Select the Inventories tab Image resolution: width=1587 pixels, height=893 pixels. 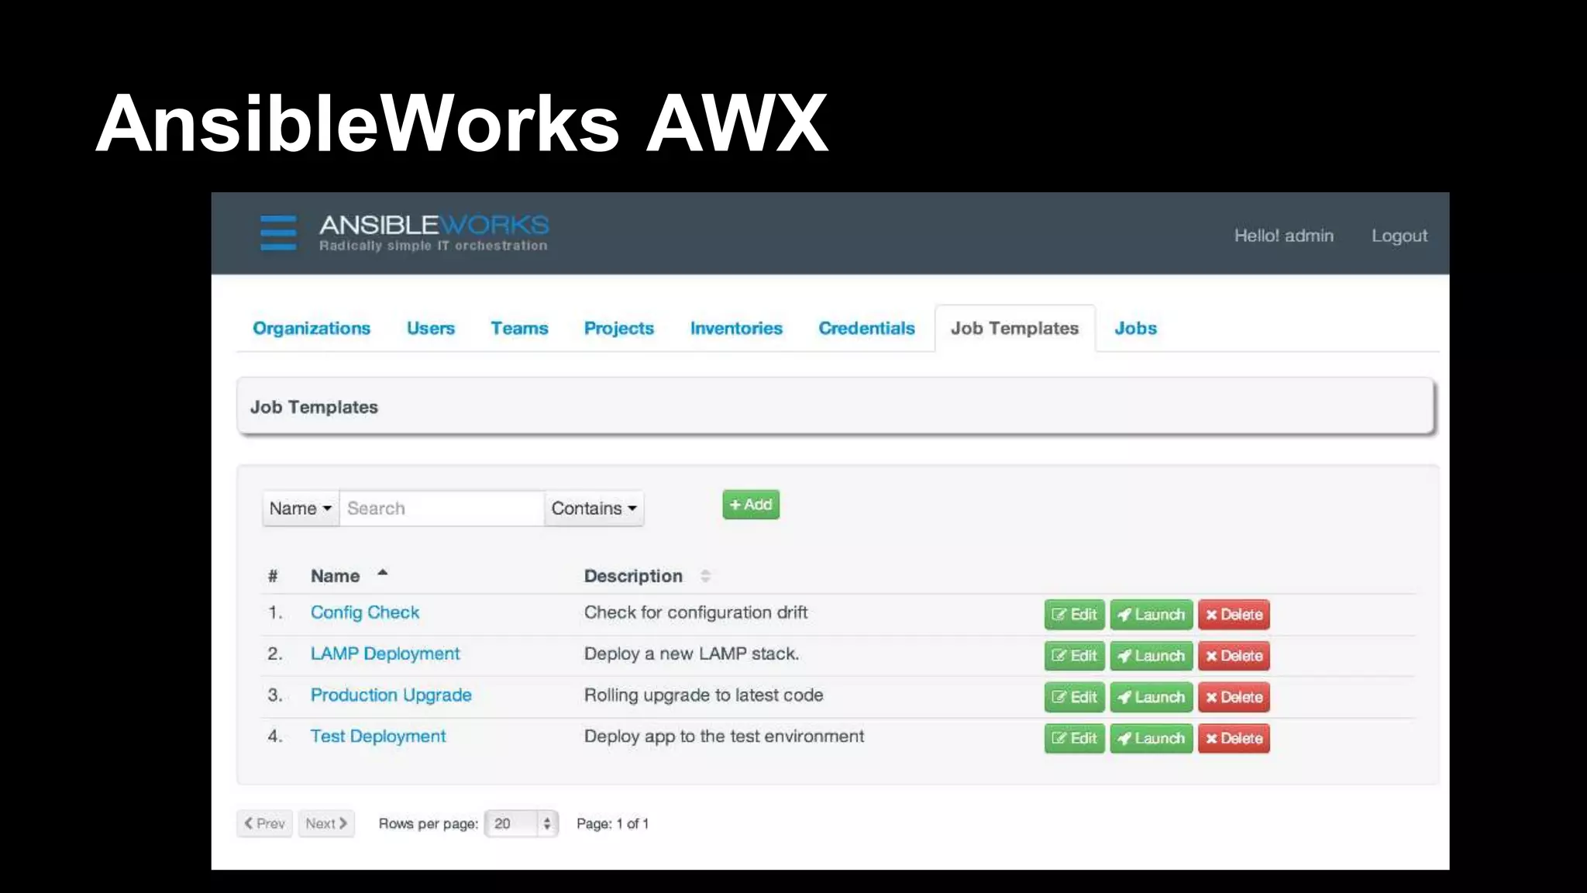coord(736,328)
